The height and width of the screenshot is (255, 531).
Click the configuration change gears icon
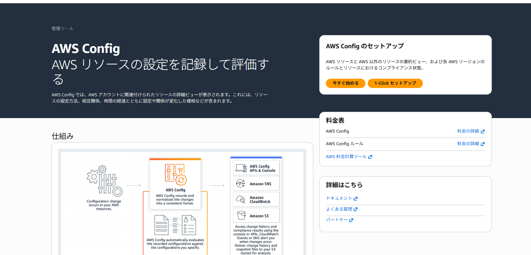click(x=105, y=181)
